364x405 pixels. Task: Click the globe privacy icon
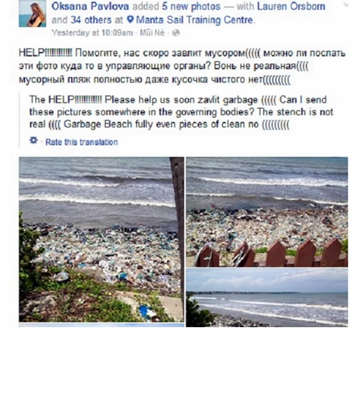pyautogui.click(x=176, y=33)
